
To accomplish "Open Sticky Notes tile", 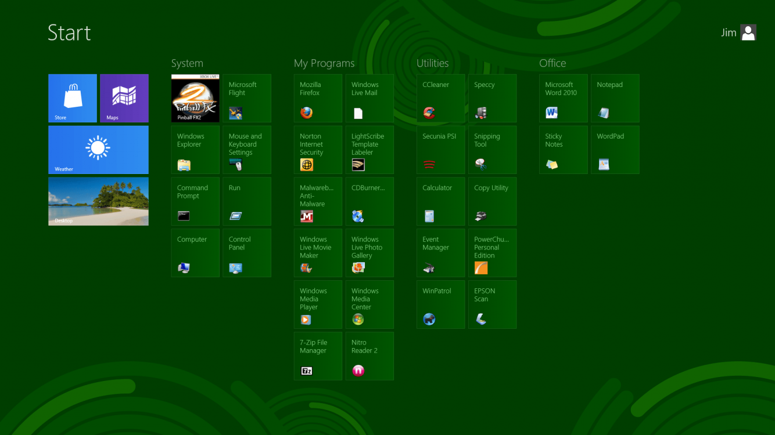I will point(563,150).
